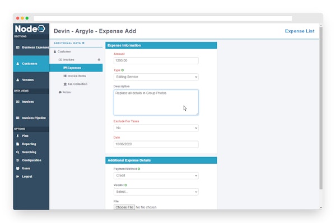Screen dimensions: 336x223
Task: Click the Invoices money icon in Data Views
Action: click(x=18, y=102)
